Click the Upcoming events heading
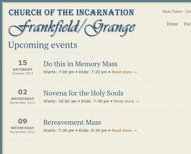This screenshot has width=191, height=154. [x=43, y=45]
